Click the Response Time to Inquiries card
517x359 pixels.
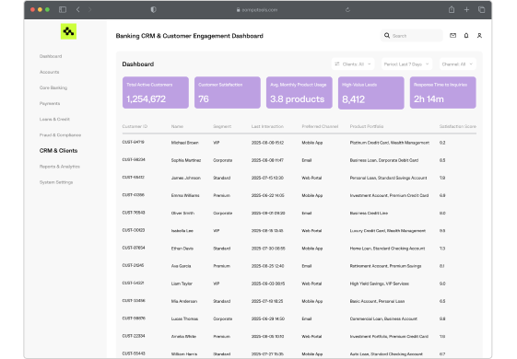(443, 93)
